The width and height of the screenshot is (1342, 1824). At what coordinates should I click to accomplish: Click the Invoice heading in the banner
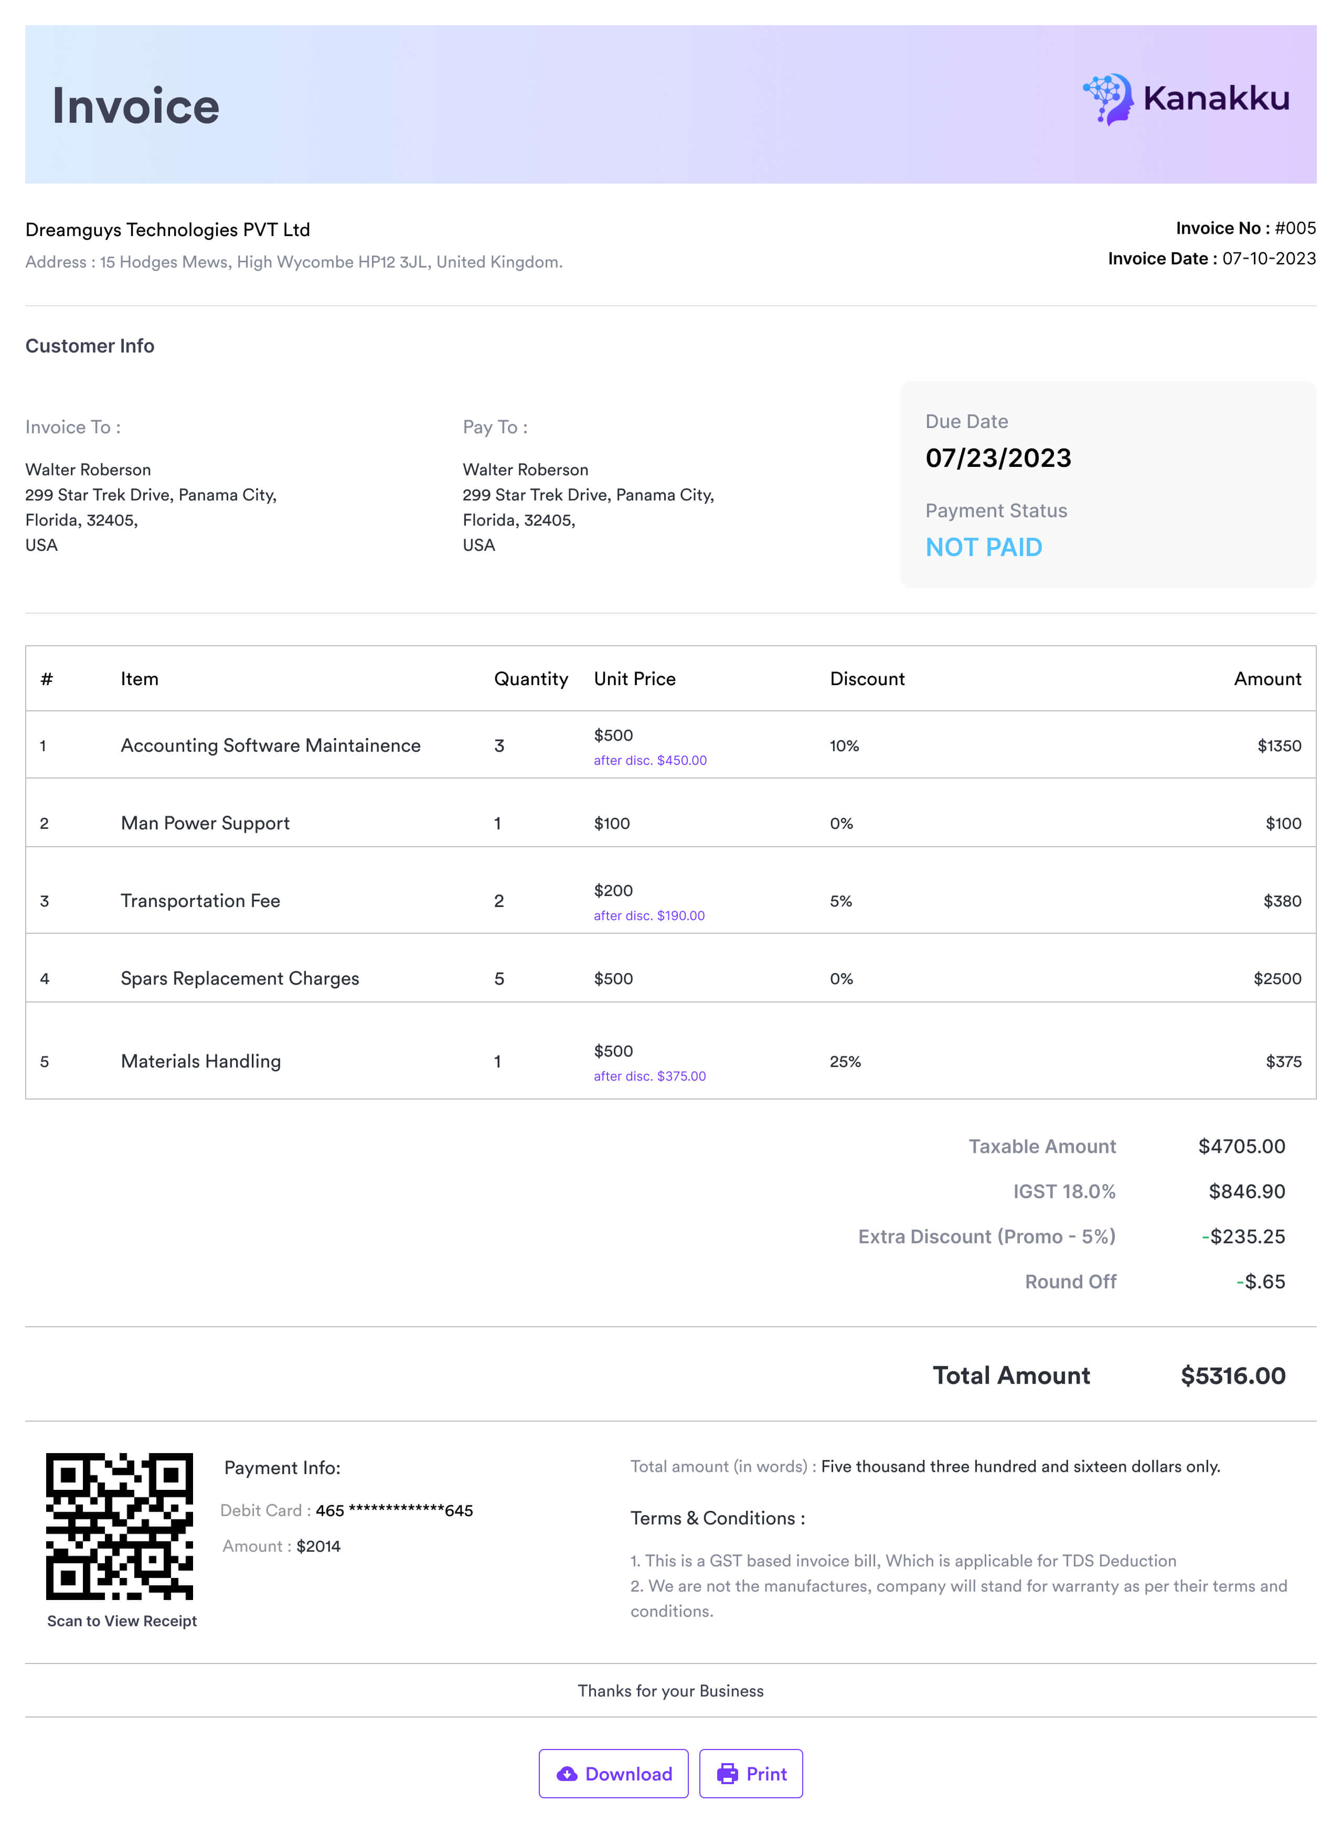tap(135, 105)
